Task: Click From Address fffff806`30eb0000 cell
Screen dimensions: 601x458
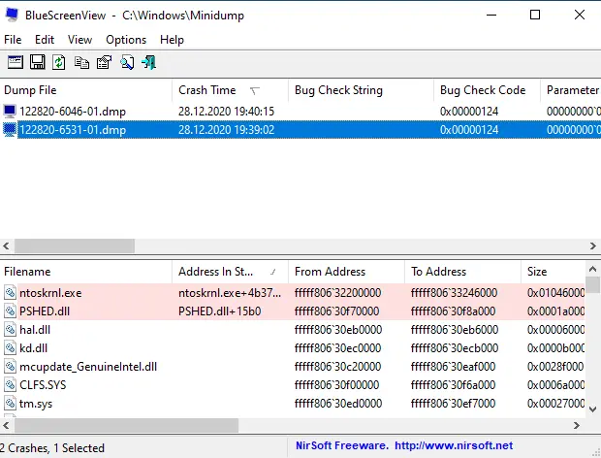Action: tap(338, 330)
